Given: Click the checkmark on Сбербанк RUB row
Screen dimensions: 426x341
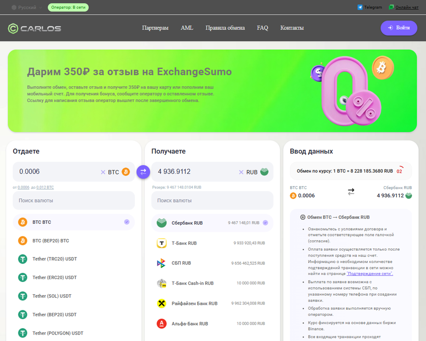Looking at the screenshot, I should point(265,223).
